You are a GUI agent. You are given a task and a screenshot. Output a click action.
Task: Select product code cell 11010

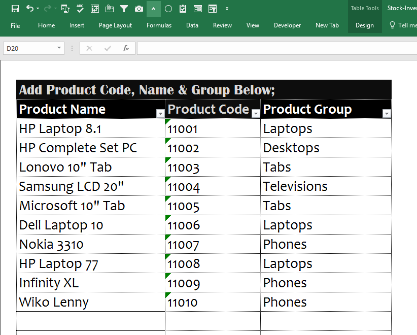[x=213, y=302]
